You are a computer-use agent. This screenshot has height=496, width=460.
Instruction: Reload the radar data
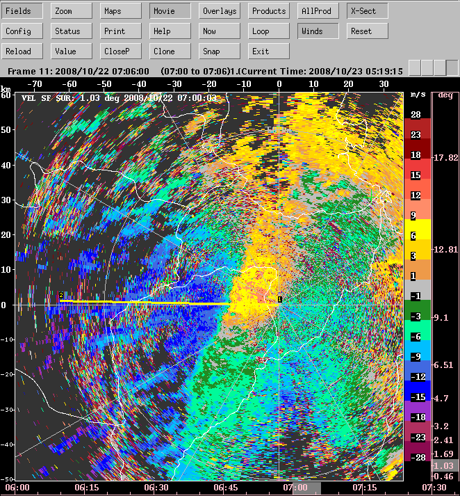pos(23,51)
